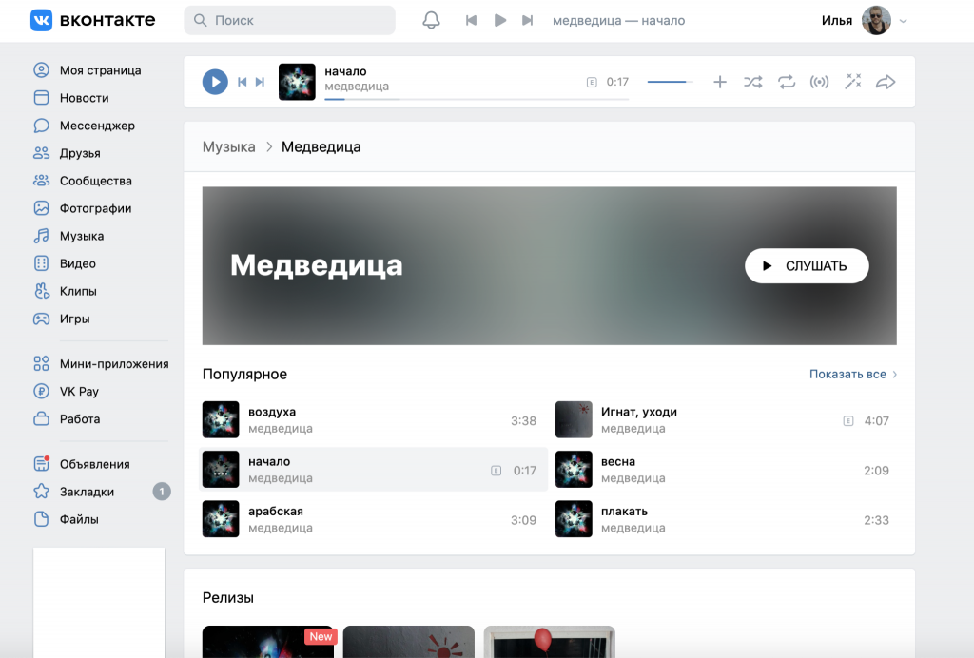The width and height of the screenshot is (974, 658).
Task: Click медведица — начало title in header
Action: click(x=618, y=21)
